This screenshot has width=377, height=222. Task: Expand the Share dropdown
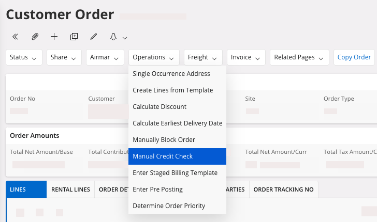pos(64,57)
